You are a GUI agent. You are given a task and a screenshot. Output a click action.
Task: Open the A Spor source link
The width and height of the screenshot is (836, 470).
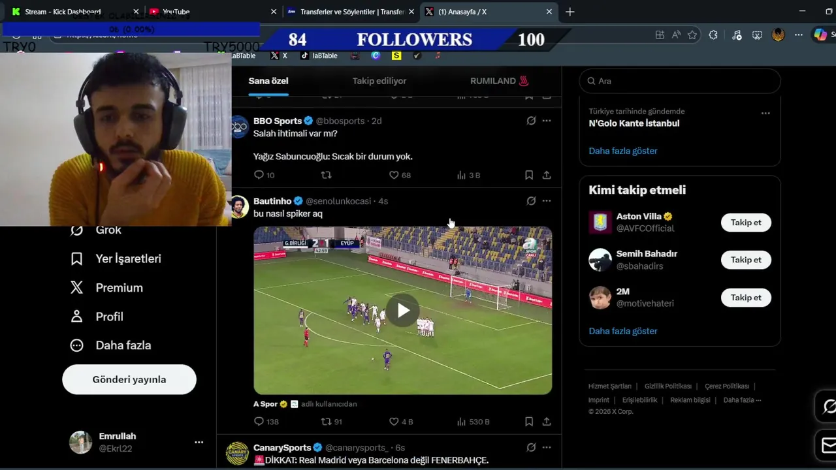[266, 404]
